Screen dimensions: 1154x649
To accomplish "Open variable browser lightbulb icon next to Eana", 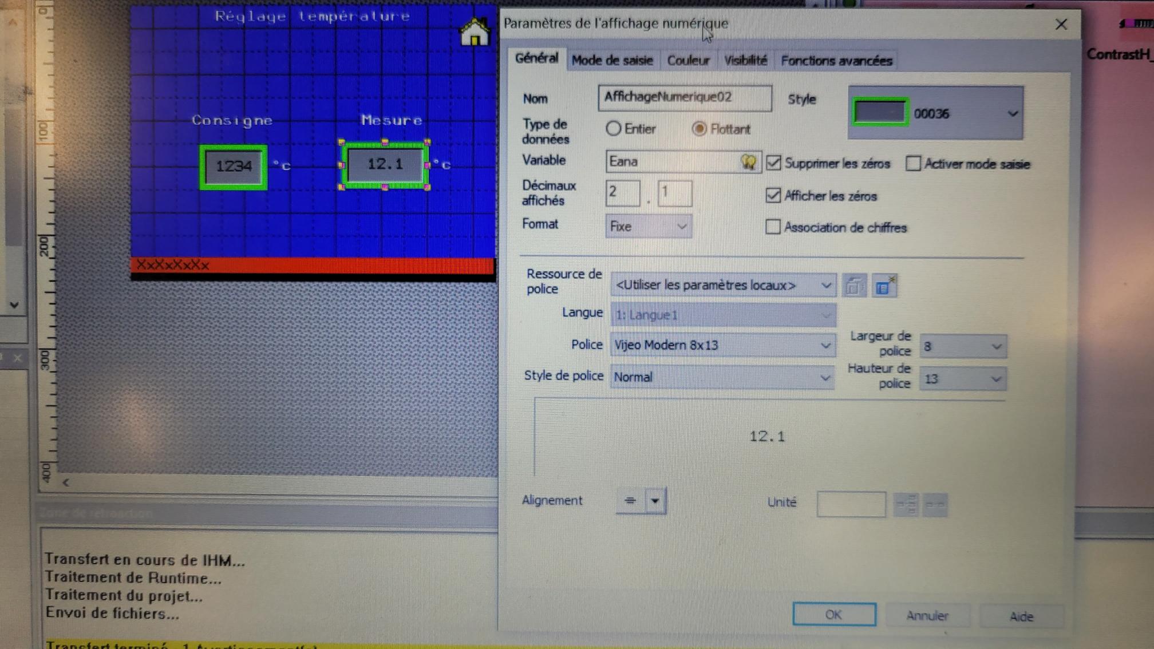I will tap(748, 162).
